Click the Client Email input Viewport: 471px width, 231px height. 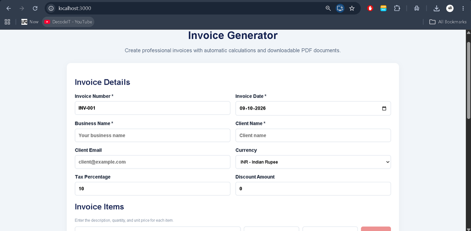[x=153, y=162]
